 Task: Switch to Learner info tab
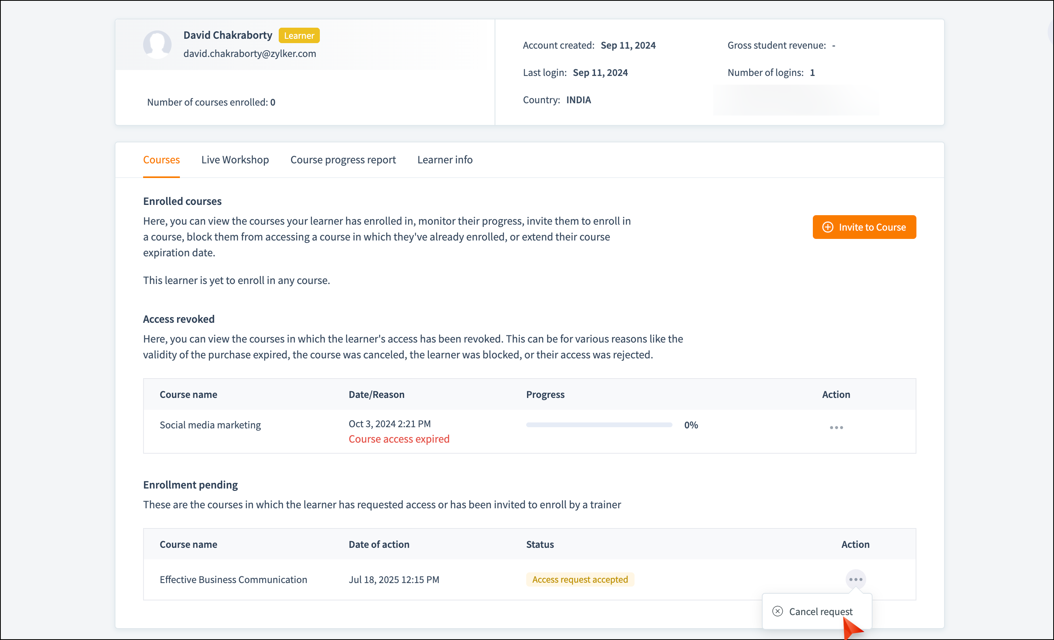444,160
